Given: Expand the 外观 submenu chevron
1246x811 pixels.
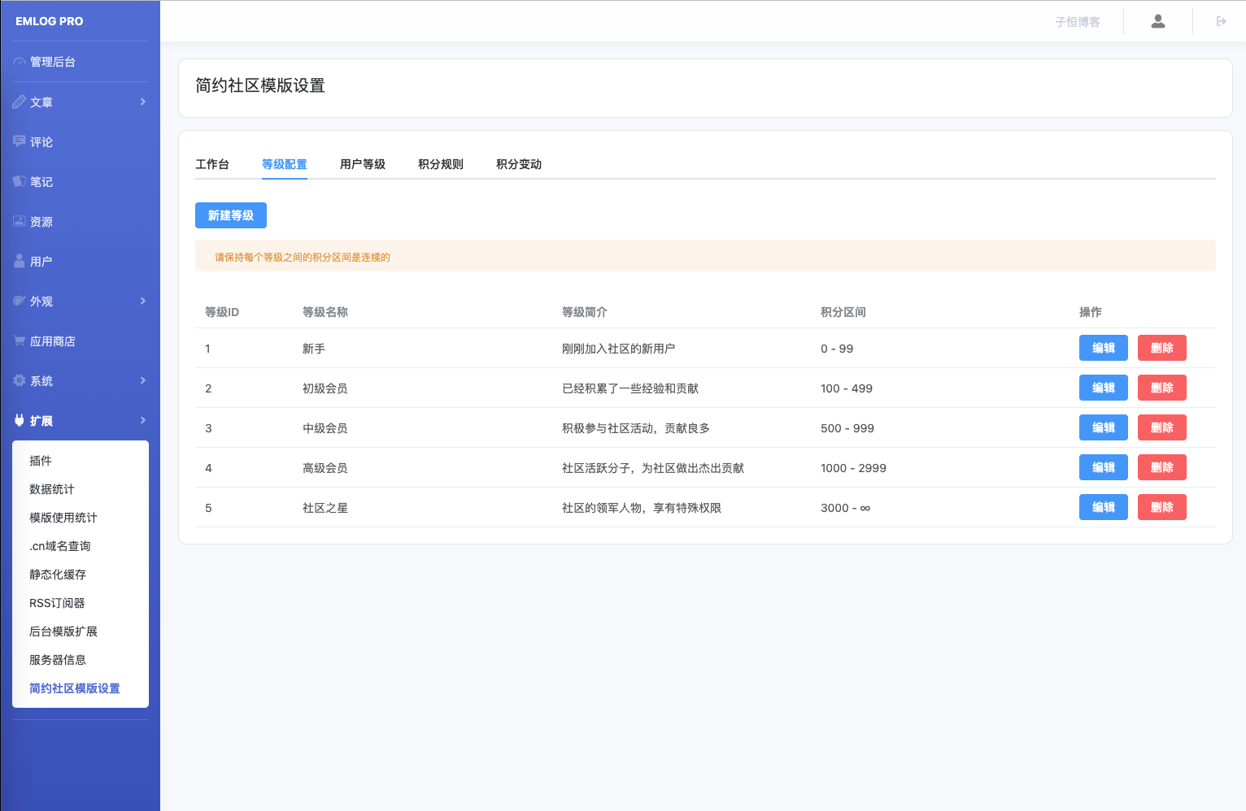Looking at the screenshot, I should pyautogui.click(x=143, y=301).
